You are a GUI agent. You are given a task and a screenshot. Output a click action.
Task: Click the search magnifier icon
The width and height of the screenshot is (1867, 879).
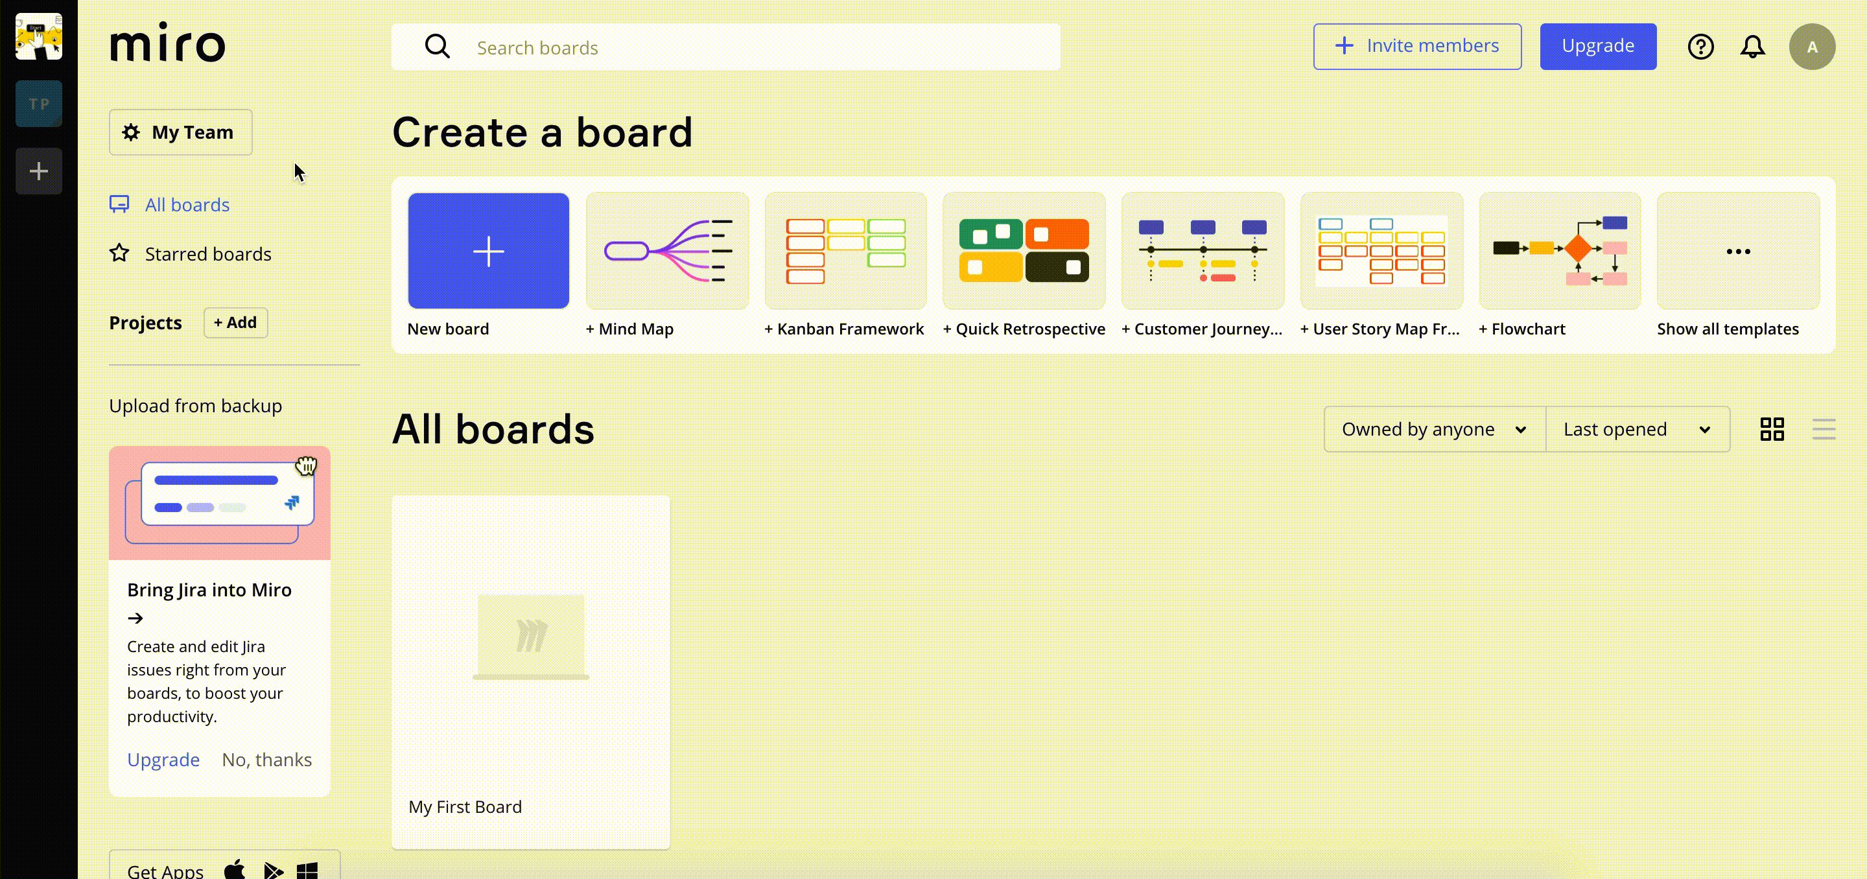click(437, 47)
